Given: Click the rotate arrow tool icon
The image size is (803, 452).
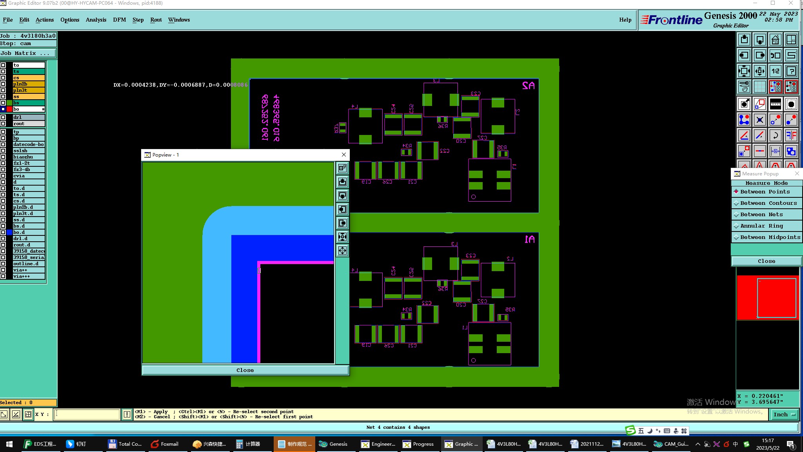Looking at the screenshot, I should pos(775,135).
